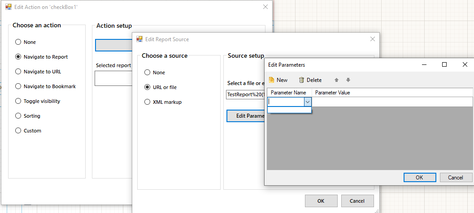
Task: Click the Parameter Value column header
Action: (332, 93)
